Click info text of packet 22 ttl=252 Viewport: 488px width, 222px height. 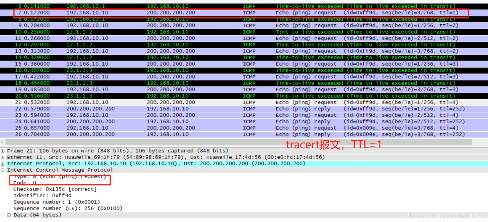tap(370, 109)
